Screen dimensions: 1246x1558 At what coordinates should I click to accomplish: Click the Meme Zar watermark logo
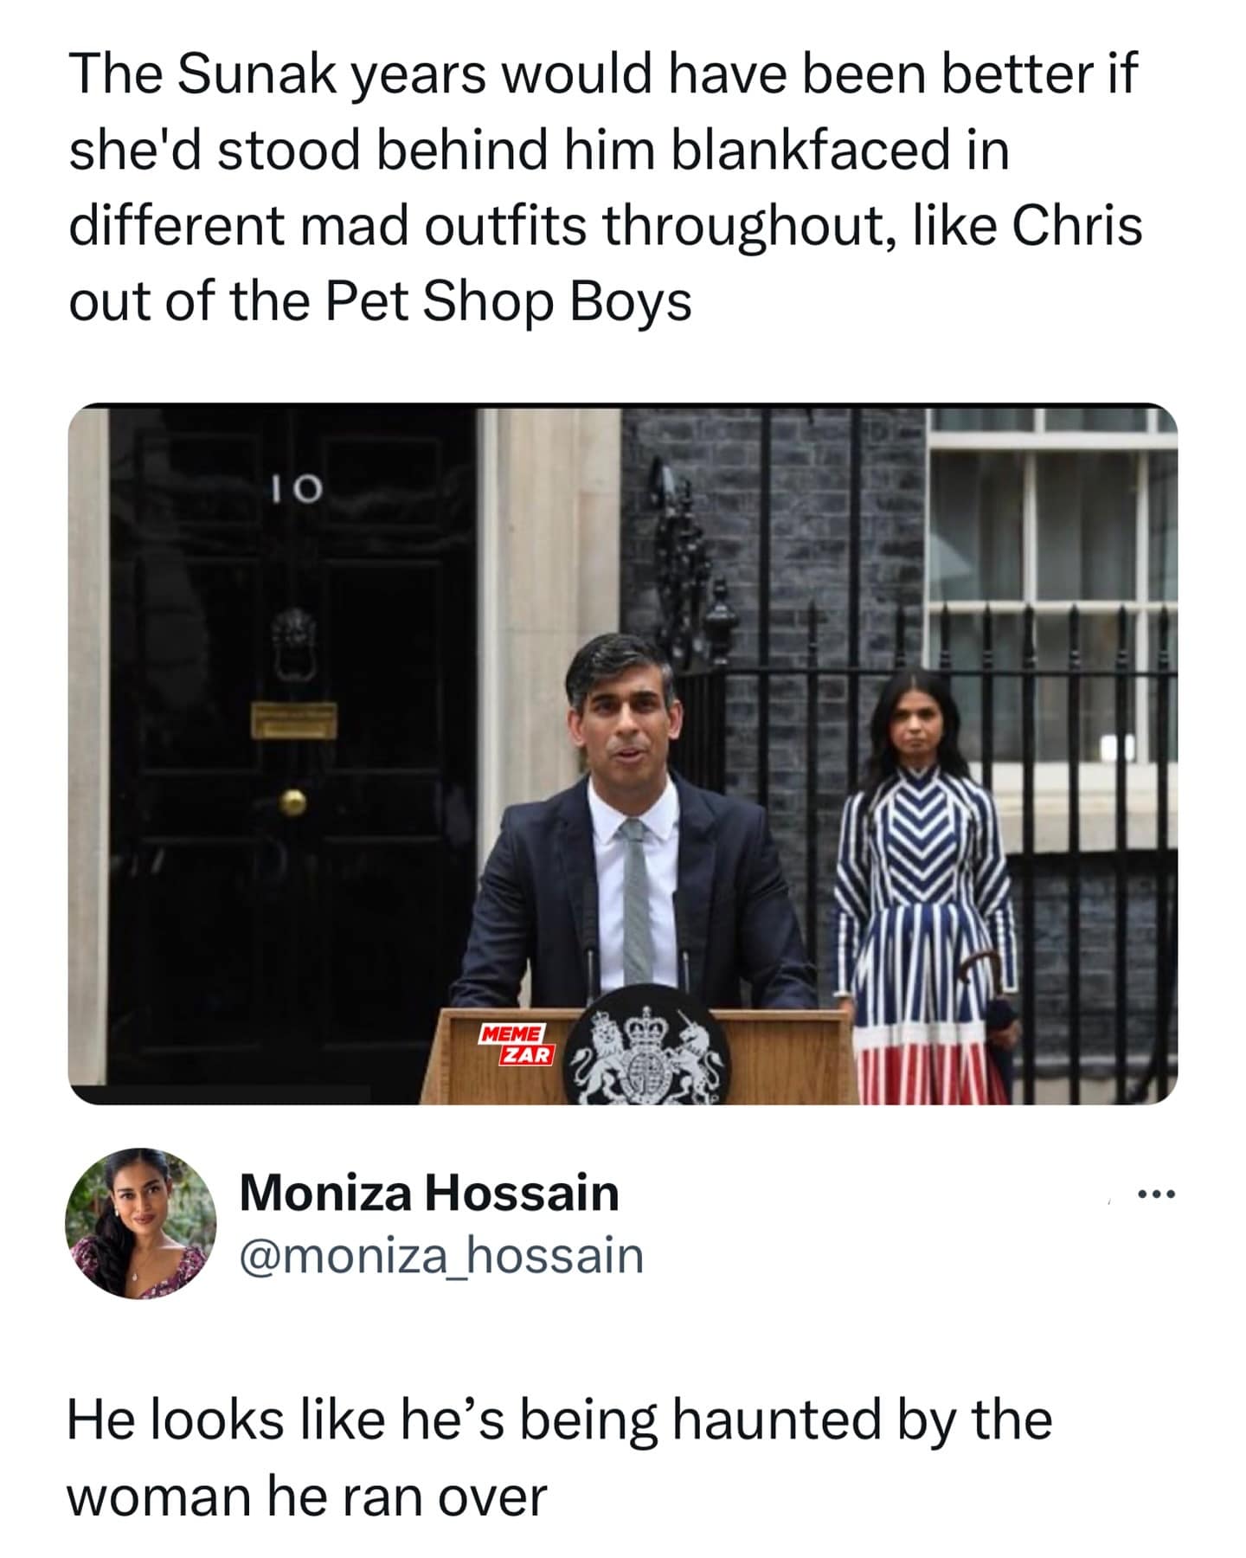pyautogui.click(x=516, y=1045)
